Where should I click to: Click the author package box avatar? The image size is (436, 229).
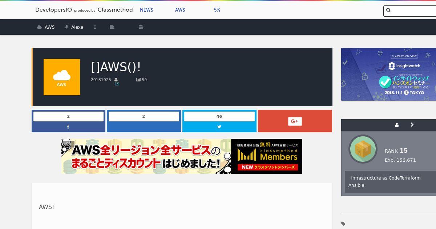[x=363, y=149]
